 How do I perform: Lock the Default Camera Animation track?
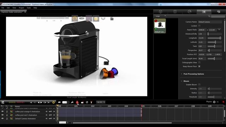pos(7,119)
